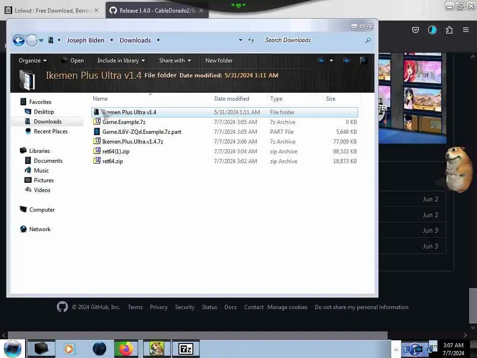Open Recent Places in navigation pane
Viewport: 477px width, 358px height.
click(51, 131)
